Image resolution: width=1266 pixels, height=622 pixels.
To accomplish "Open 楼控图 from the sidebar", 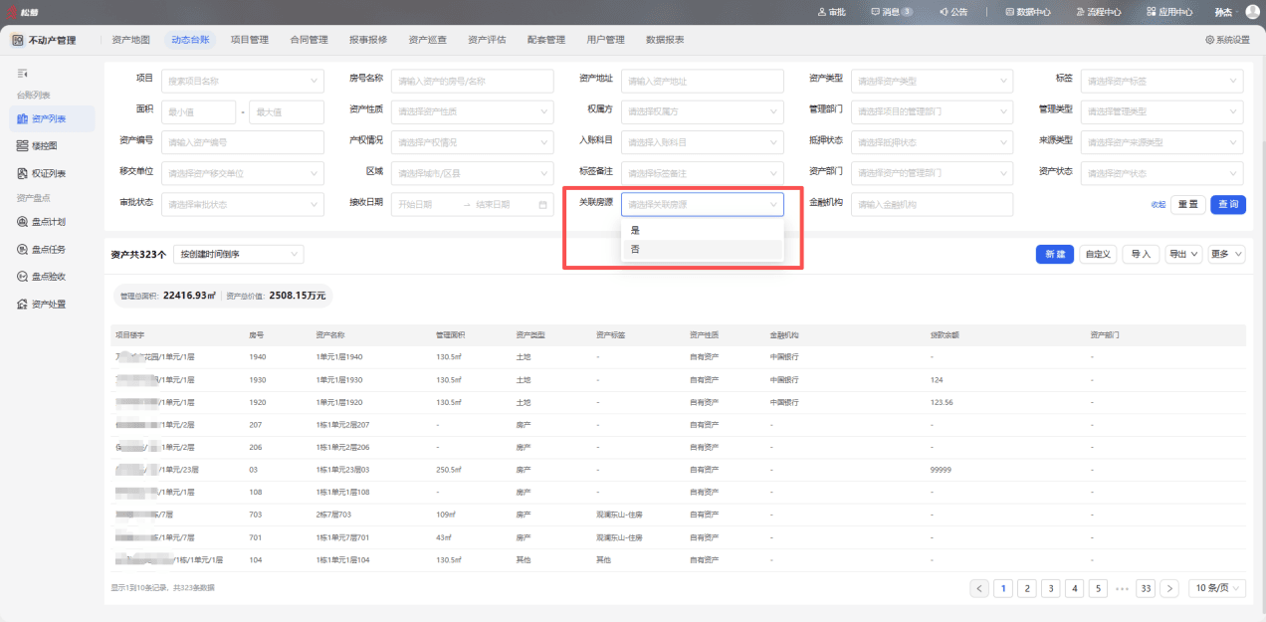I will [x=43, y=145].
